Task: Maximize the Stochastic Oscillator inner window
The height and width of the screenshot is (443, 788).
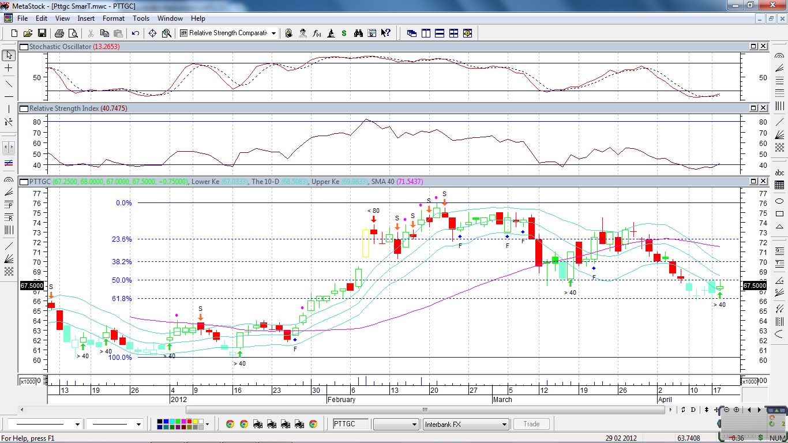Action: [x=753, y=46]
